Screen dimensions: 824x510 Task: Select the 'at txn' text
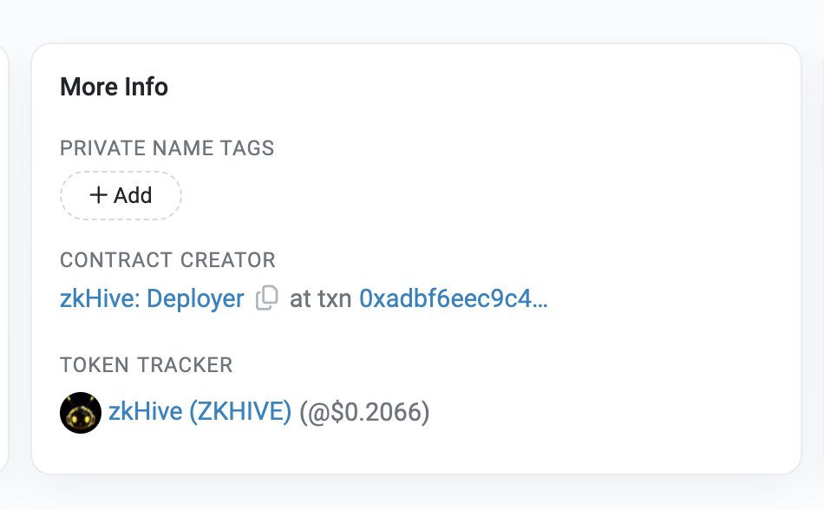321,299
